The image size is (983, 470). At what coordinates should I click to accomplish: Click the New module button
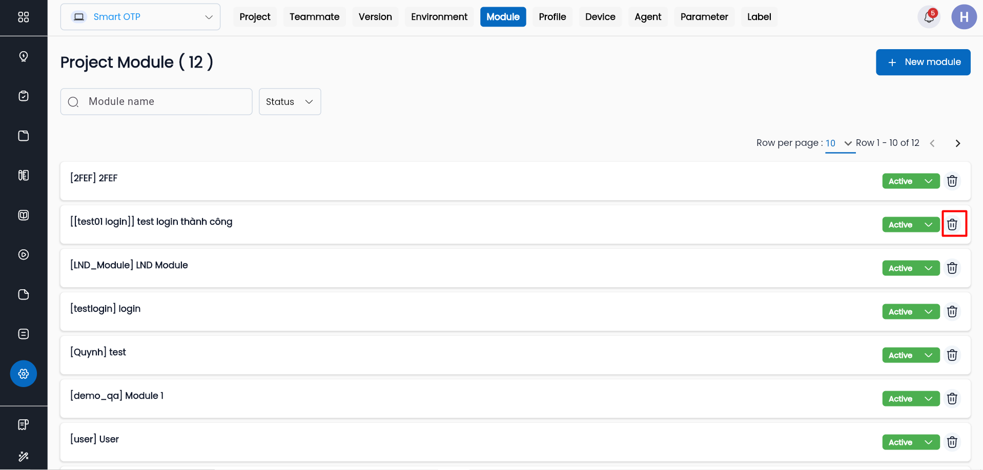923,62
